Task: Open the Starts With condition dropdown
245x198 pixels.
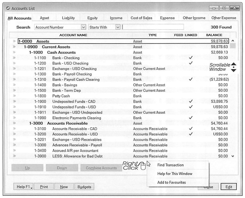Action: pos(118,27)
